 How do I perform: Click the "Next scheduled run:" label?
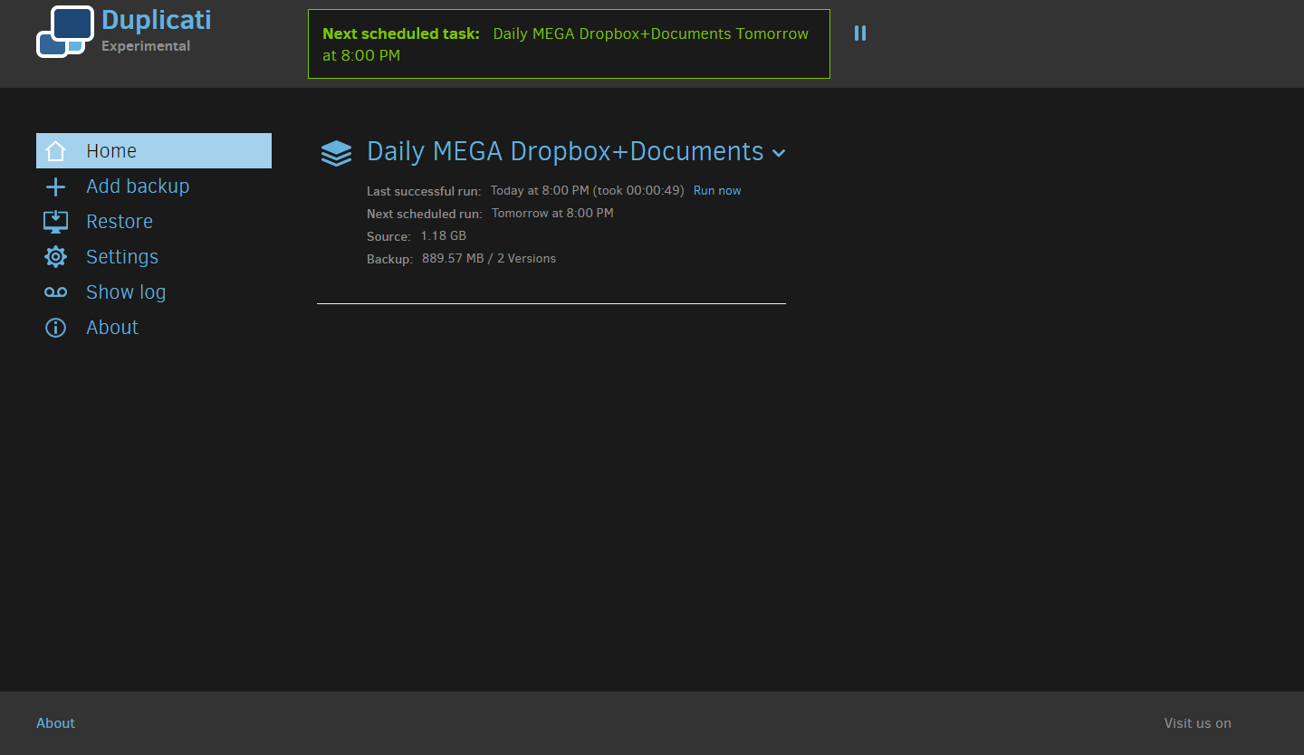click(425, 215)
